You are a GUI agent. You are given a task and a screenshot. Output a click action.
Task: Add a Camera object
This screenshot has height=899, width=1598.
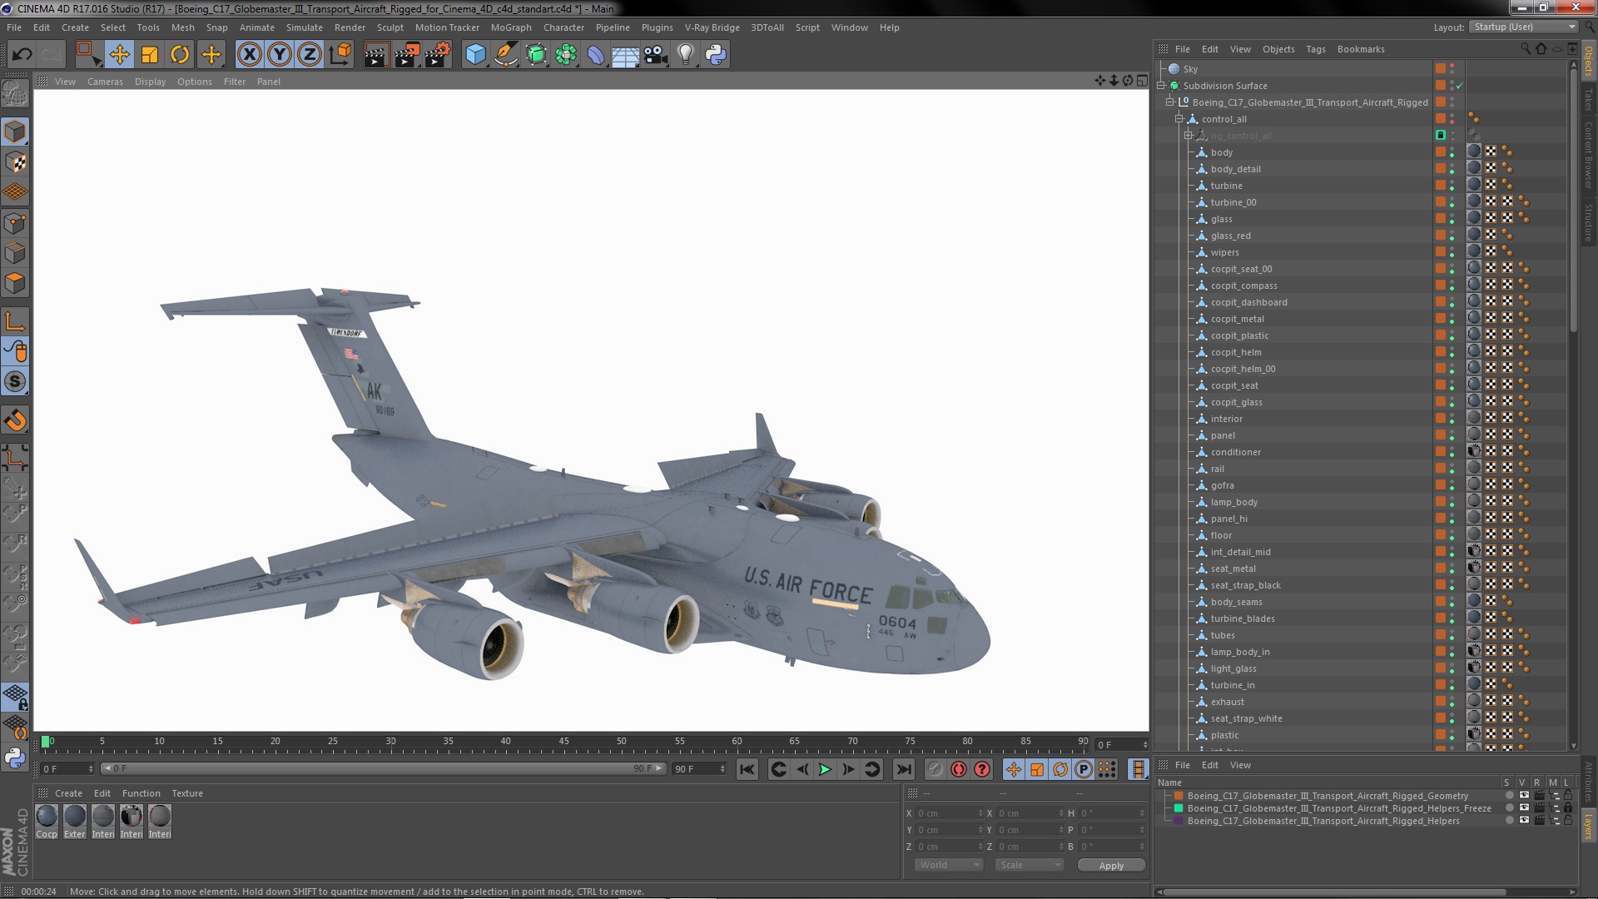[x=656, y=55]
